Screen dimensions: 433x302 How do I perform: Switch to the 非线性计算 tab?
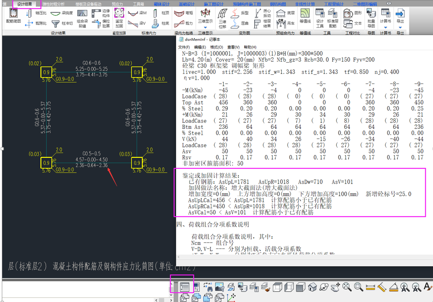point(306,4)
